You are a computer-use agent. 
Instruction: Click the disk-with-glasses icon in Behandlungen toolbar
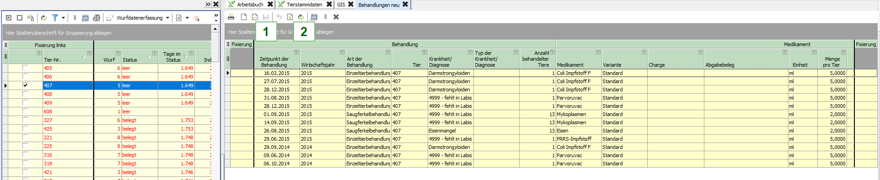point(314,17)
